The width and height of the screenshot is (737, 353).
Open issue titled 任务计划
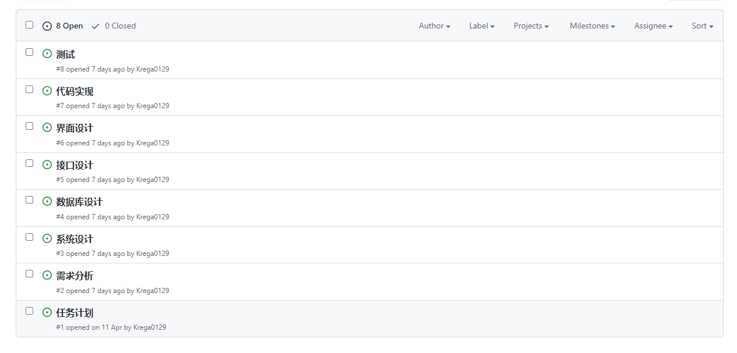(x=75, y=313)
